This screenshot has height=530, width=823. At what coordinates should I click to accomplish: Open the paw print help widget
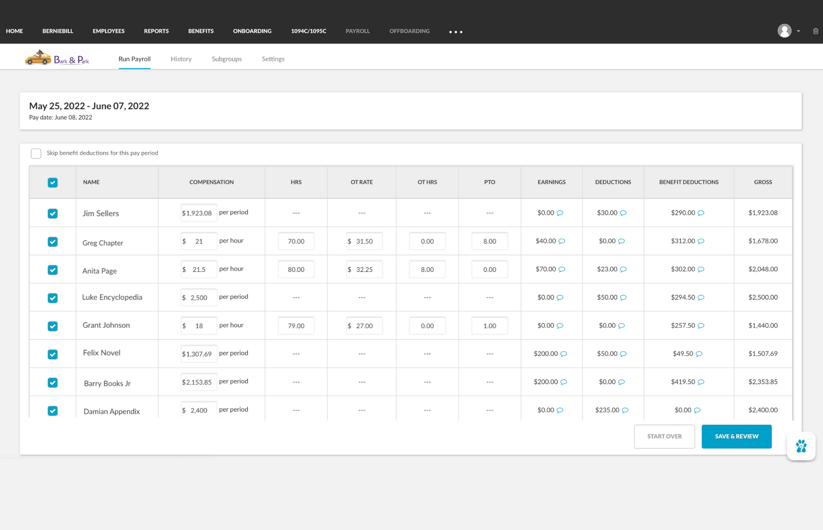coord(801,446)
